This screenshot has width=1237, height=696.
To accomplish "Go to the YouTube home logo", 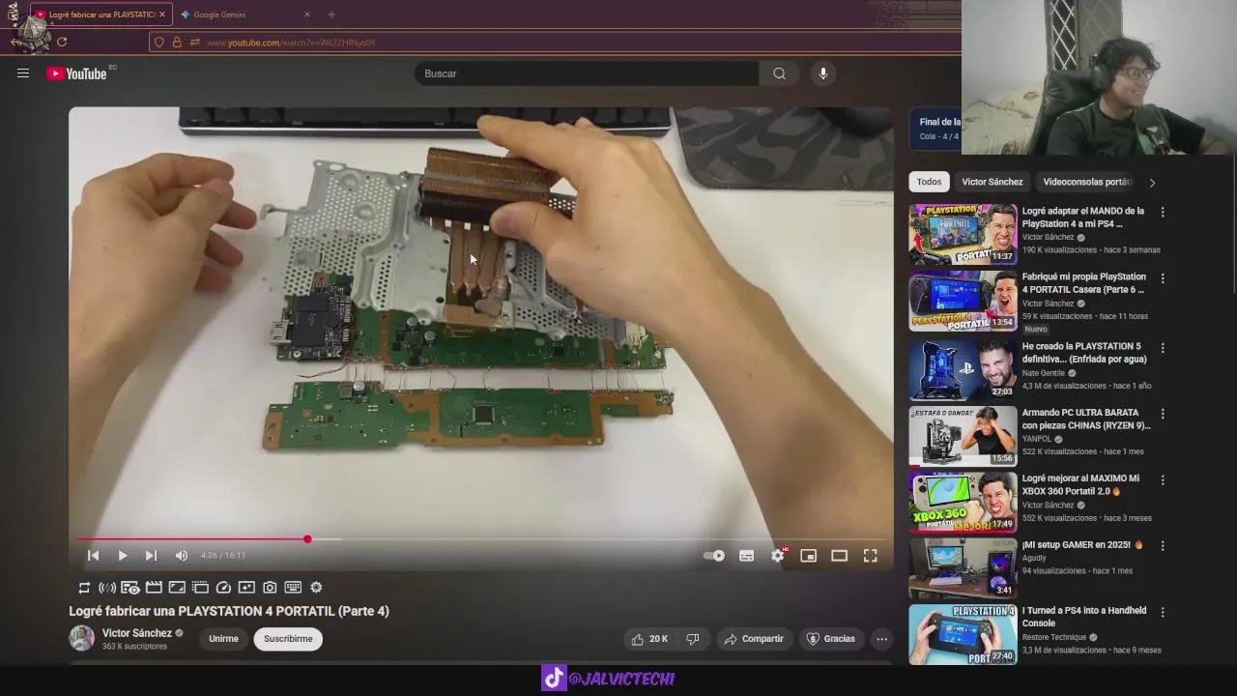I will (76, 73).
